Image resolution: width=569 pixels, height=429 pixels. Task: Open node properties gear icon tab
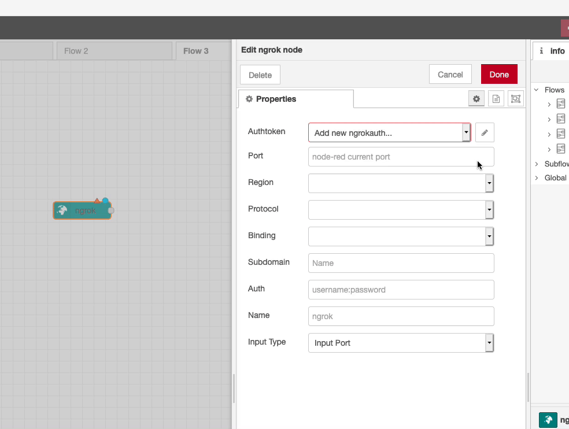pyautogui.click(x=476, y=99)
